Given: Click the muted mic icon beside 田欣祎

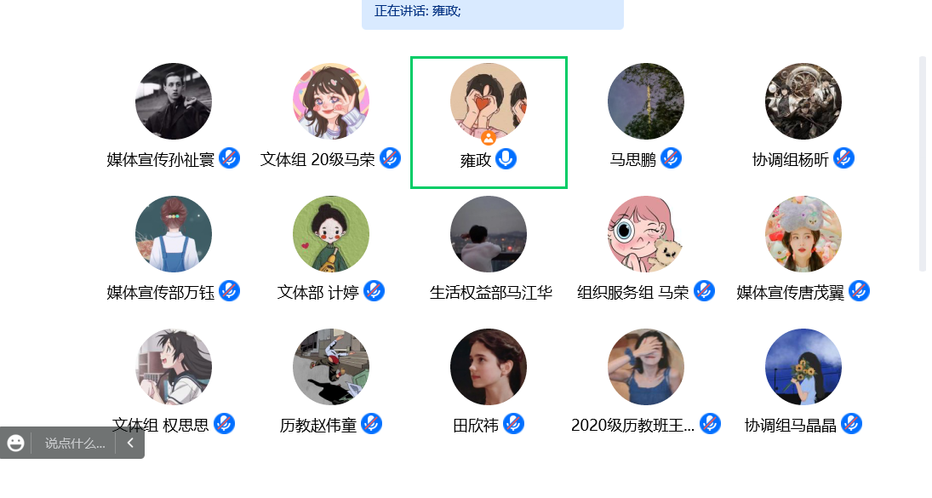Looking at the screenshot, I should pyautogui.click(x=513, y=424).
